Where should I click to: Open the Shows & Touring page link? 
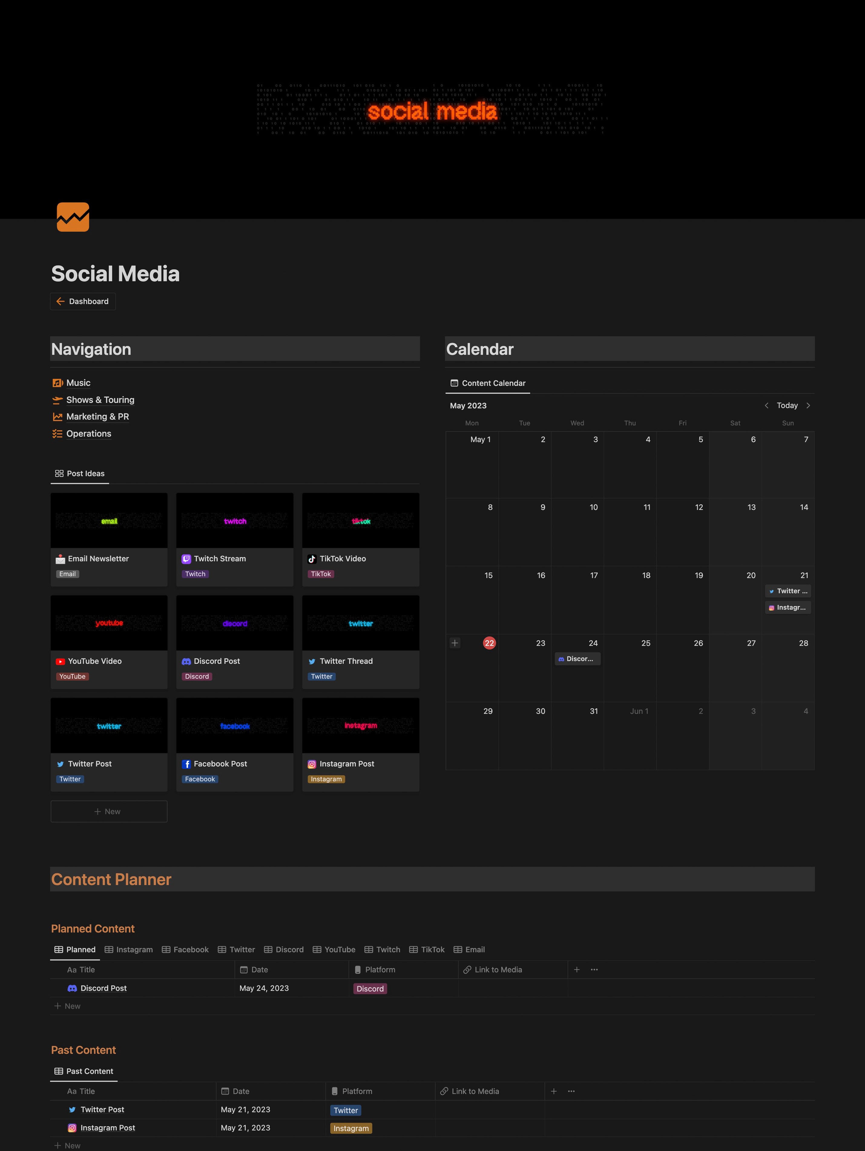click(100, 400)
